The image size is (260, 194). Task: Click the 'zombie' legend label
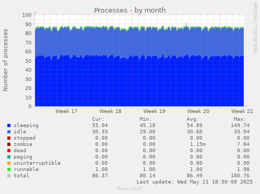click(23, 144)
